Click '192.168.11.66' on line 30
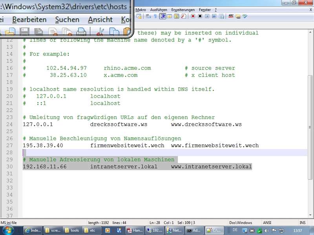This screenshot has width=314, height=235. point(45,166)
